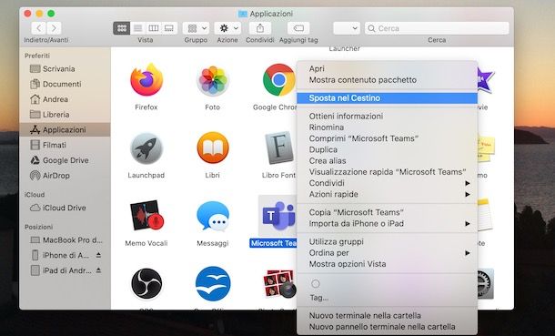Open MacBook Pro d... in sidebar
The image size is (555, 336).
pos(65,239)
